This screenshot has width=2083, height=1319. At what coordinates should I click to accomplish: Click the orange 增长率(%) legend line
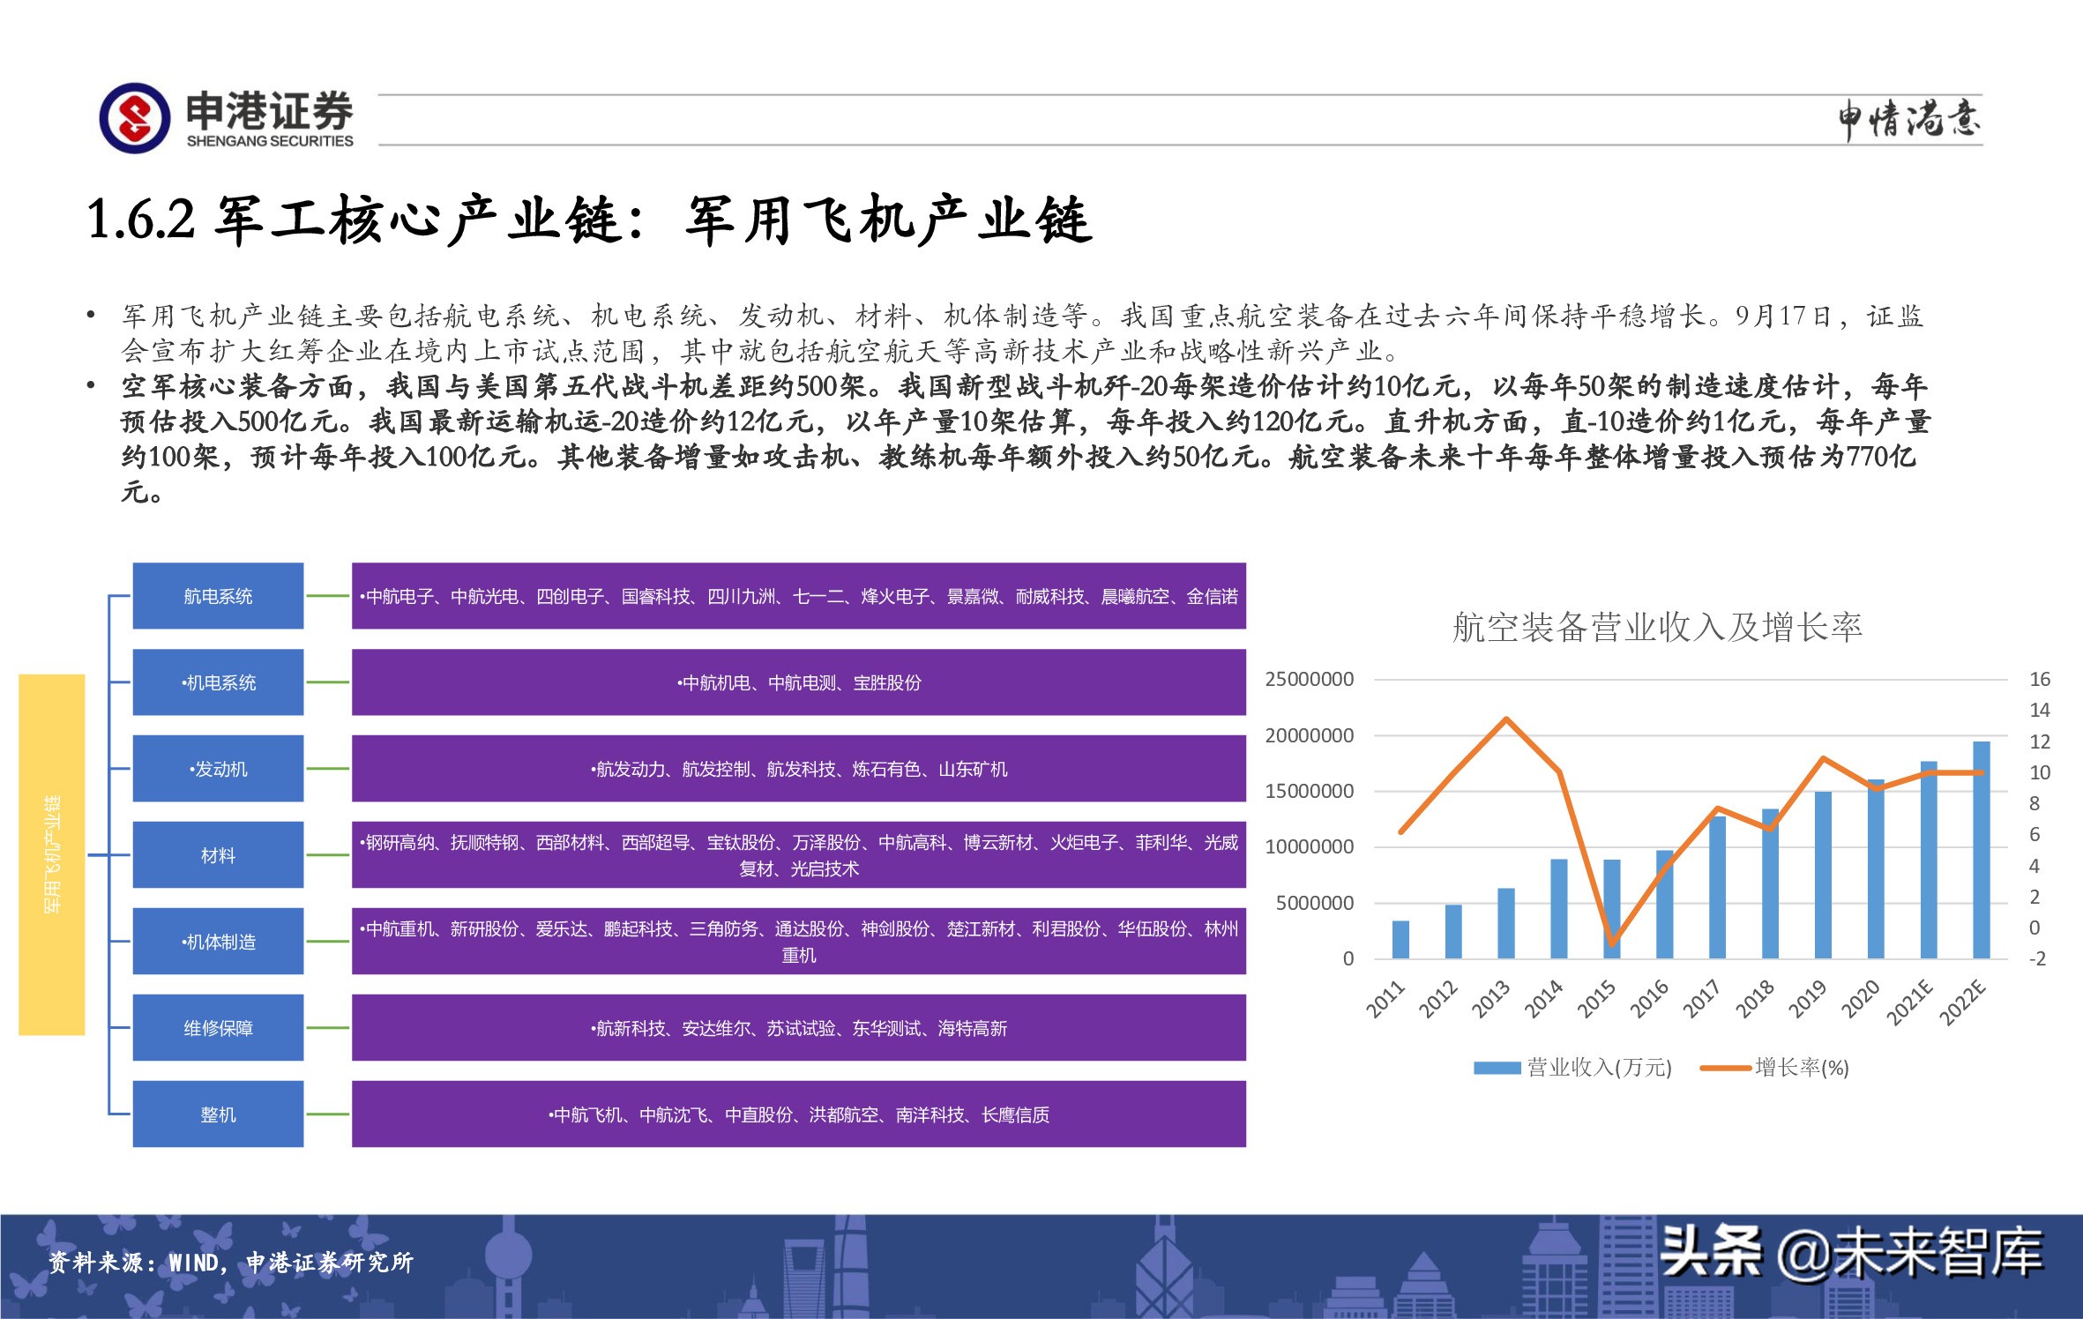tap(1725, 1068)
